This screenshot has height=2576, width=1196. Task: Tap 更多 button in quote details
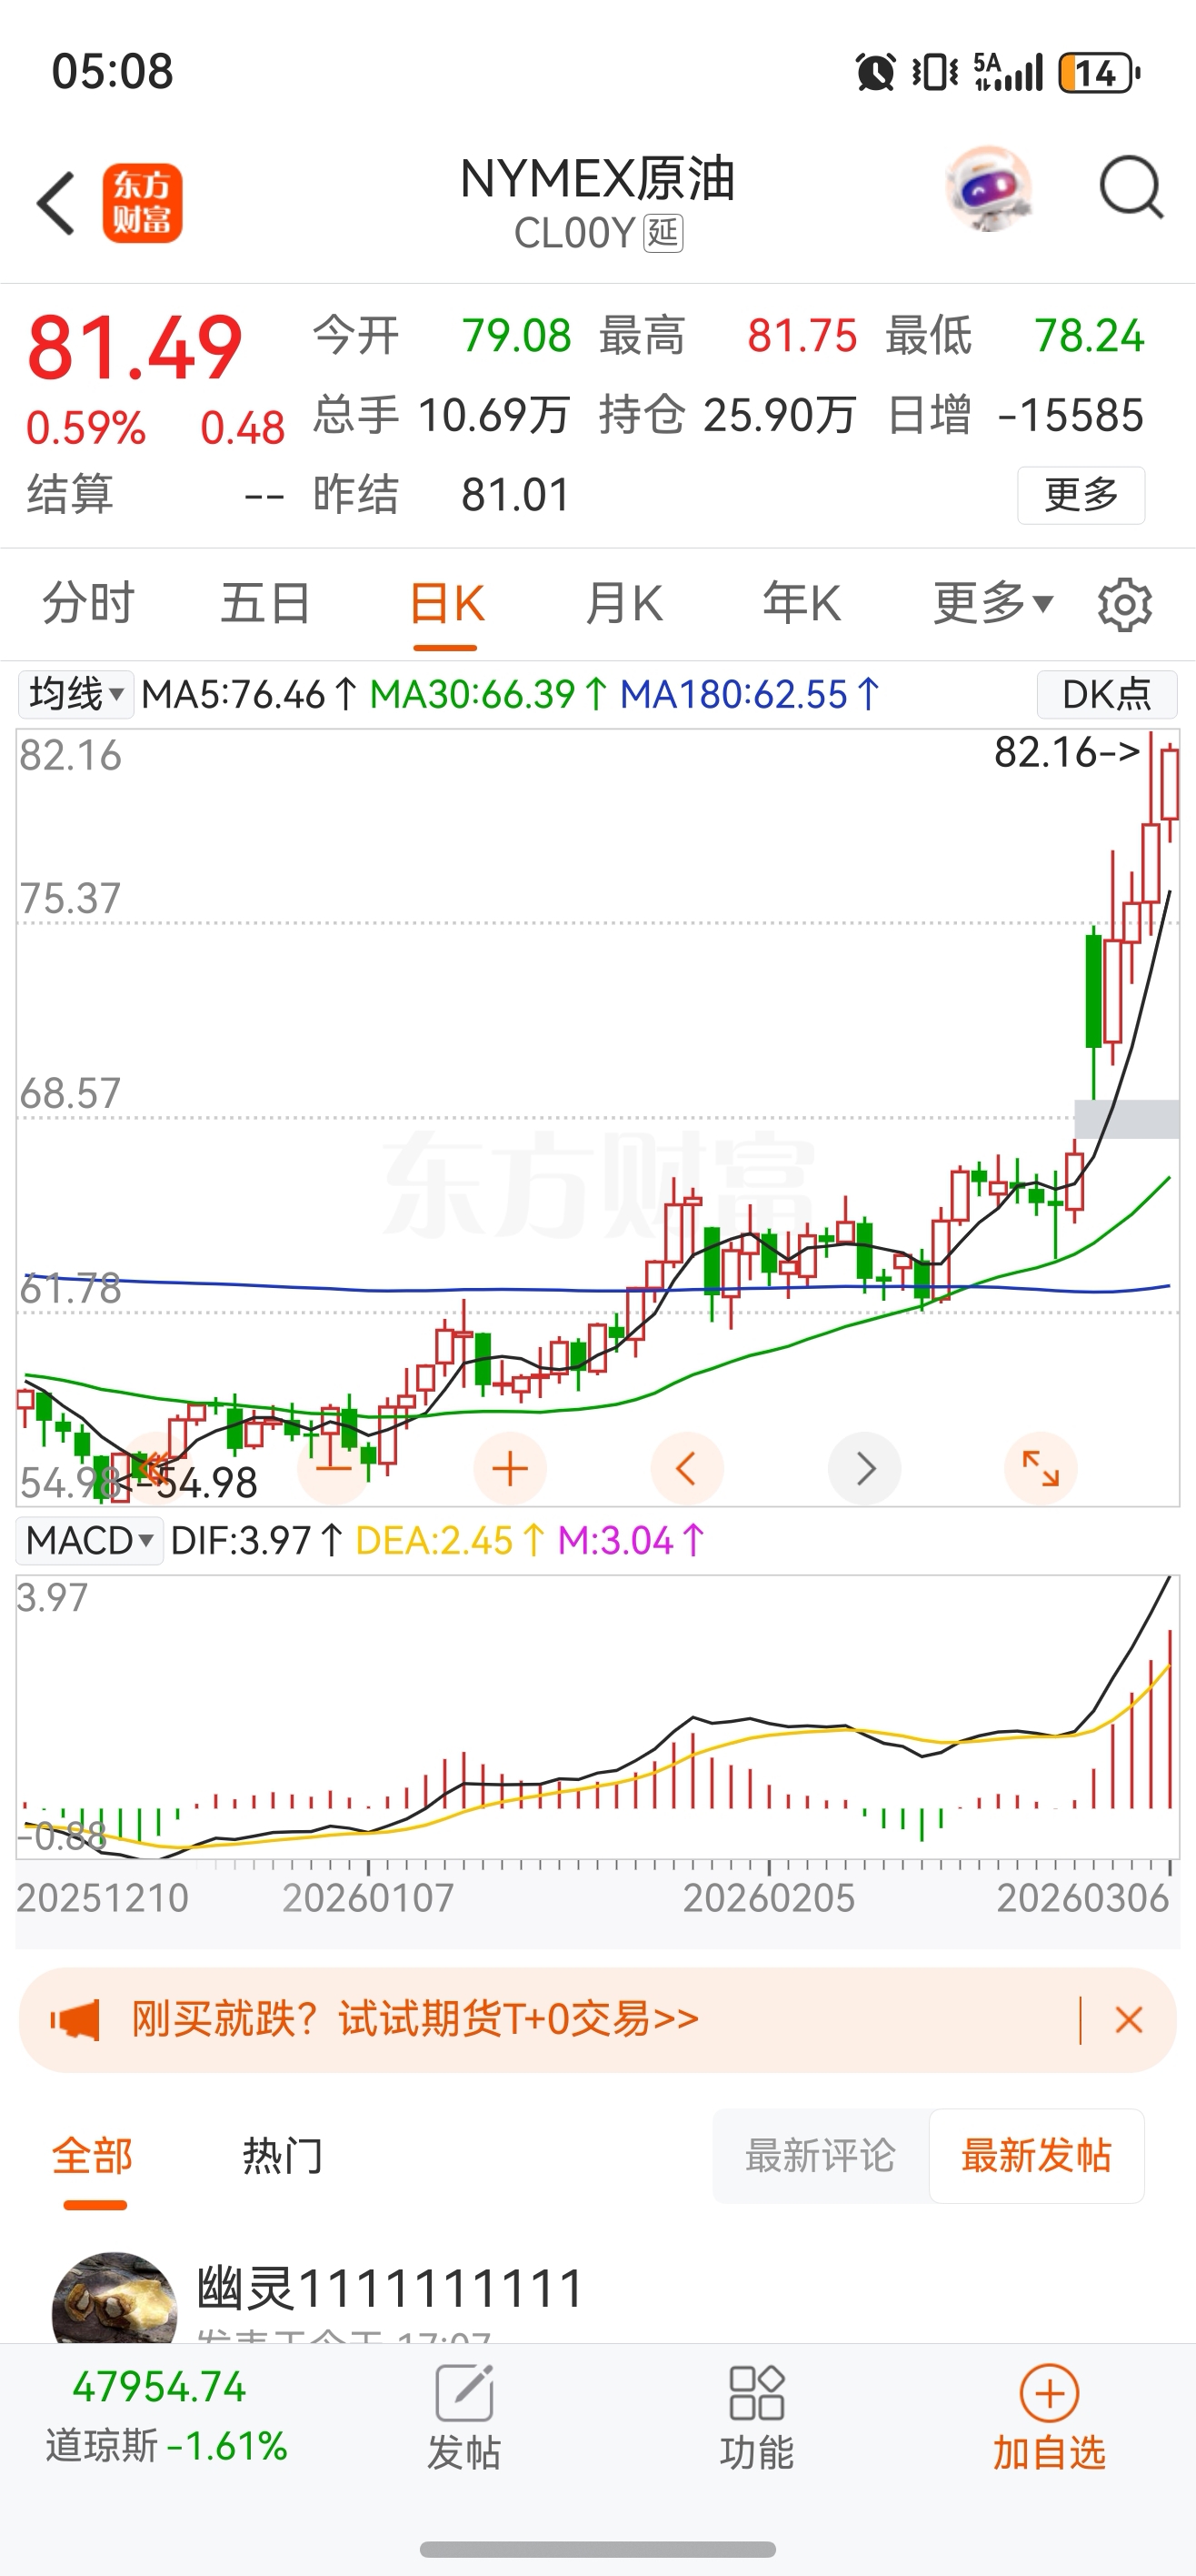coord(1081,495)
